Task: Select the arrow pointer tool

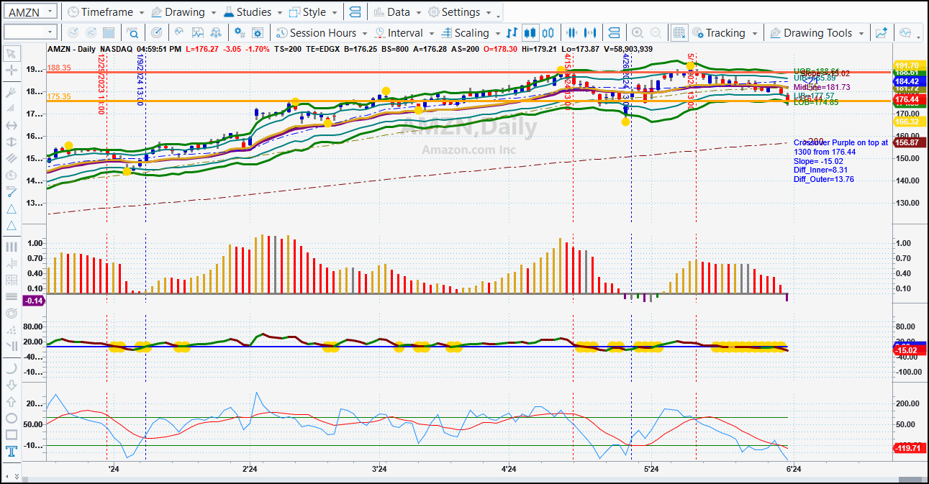Action: [x=11, y=53]
